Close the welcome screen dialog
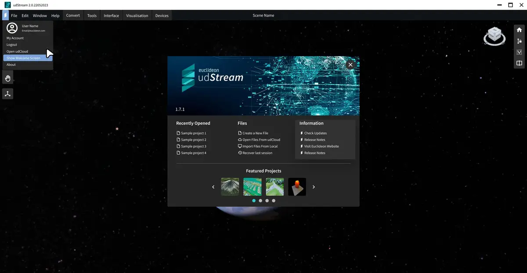The height and width of the screenshot is (273, 527). click(x=350, y=65)
